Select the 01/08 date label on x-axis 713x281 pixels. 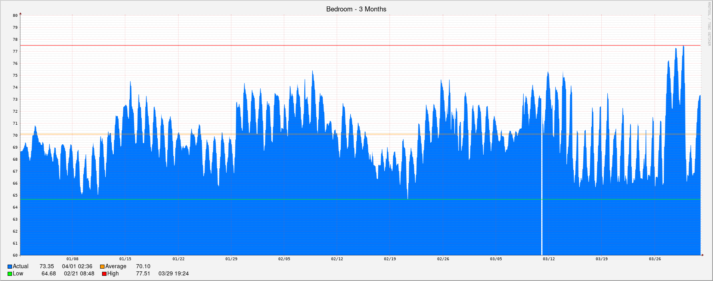(72, 259)
